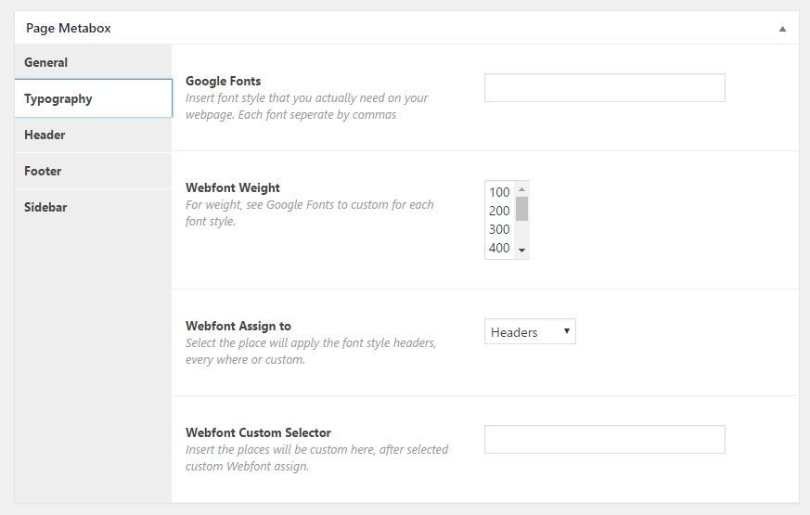The image size is (810, 515).
Task: Click the weight list scroll down arrow
Action: click(x=521, y=251)
